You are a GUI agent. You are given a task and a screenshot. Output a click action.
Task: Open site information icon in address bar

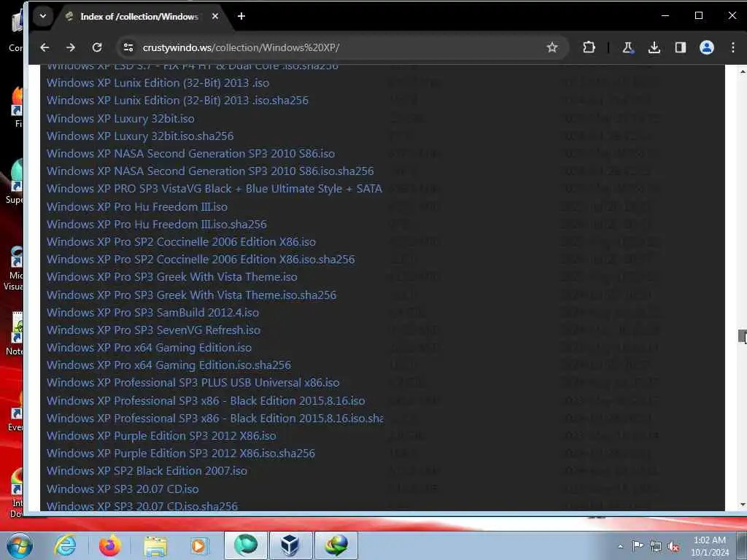[x=128, y=47]
